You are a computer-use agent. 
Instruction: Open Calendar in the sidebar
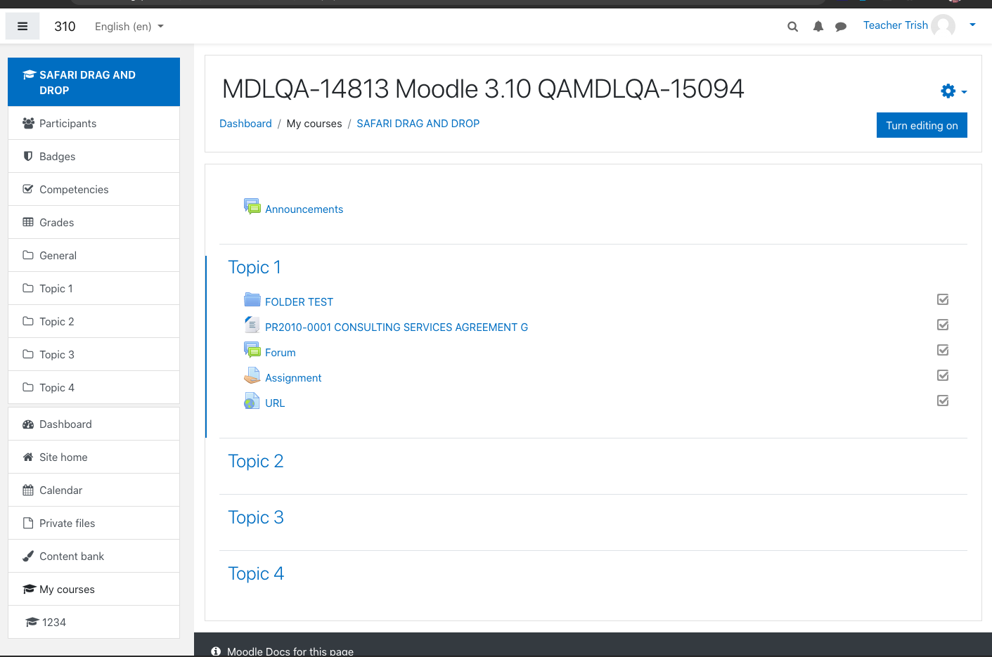[x=94, y=490]
